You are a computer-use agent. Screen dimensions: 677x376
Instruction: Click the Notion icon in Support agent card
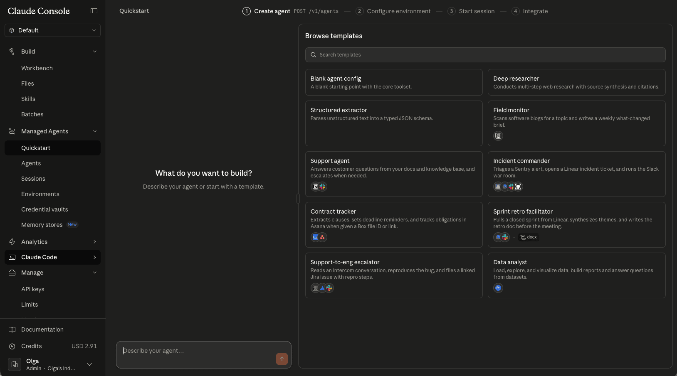click(315, 187)
